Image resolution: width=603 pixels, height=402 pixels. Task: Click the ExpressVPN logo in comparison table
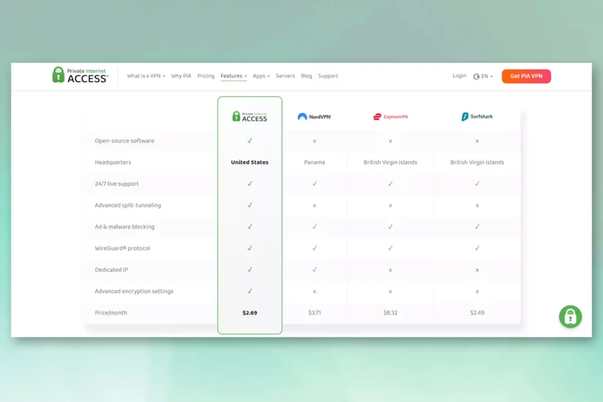pyautogui.click(x=390, y=117)
